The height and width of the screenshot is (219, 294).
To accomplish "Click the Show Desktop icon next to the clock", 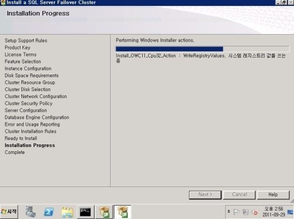I will tap(291, 212).
